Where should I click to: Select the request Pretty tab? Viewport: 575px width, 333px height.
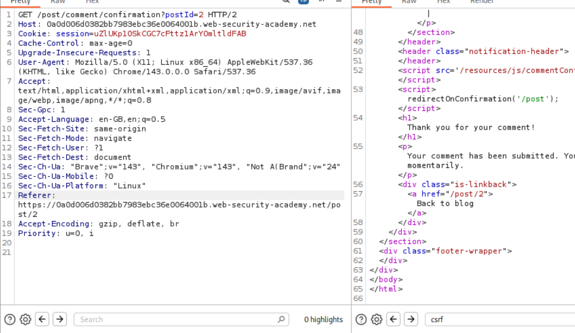click(21, 2)
